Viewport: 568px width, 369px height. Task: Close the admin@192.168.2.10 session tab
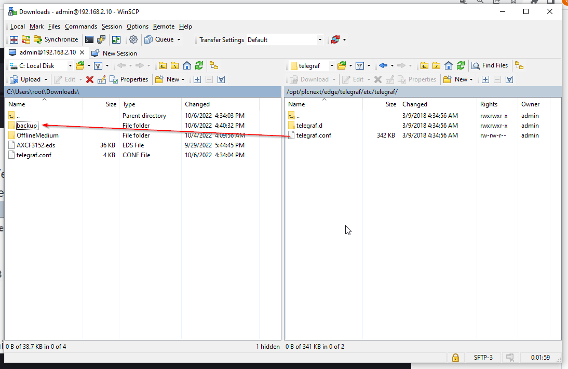[x=82, y=52]
